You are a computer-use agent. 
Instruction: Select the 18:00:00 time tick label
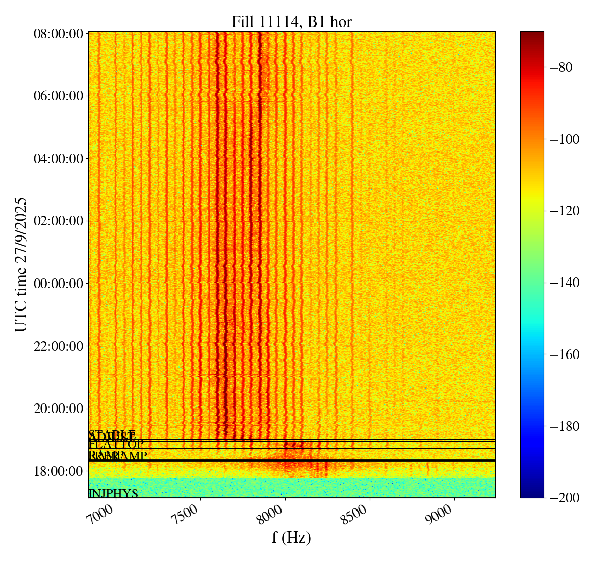[58, 471]
